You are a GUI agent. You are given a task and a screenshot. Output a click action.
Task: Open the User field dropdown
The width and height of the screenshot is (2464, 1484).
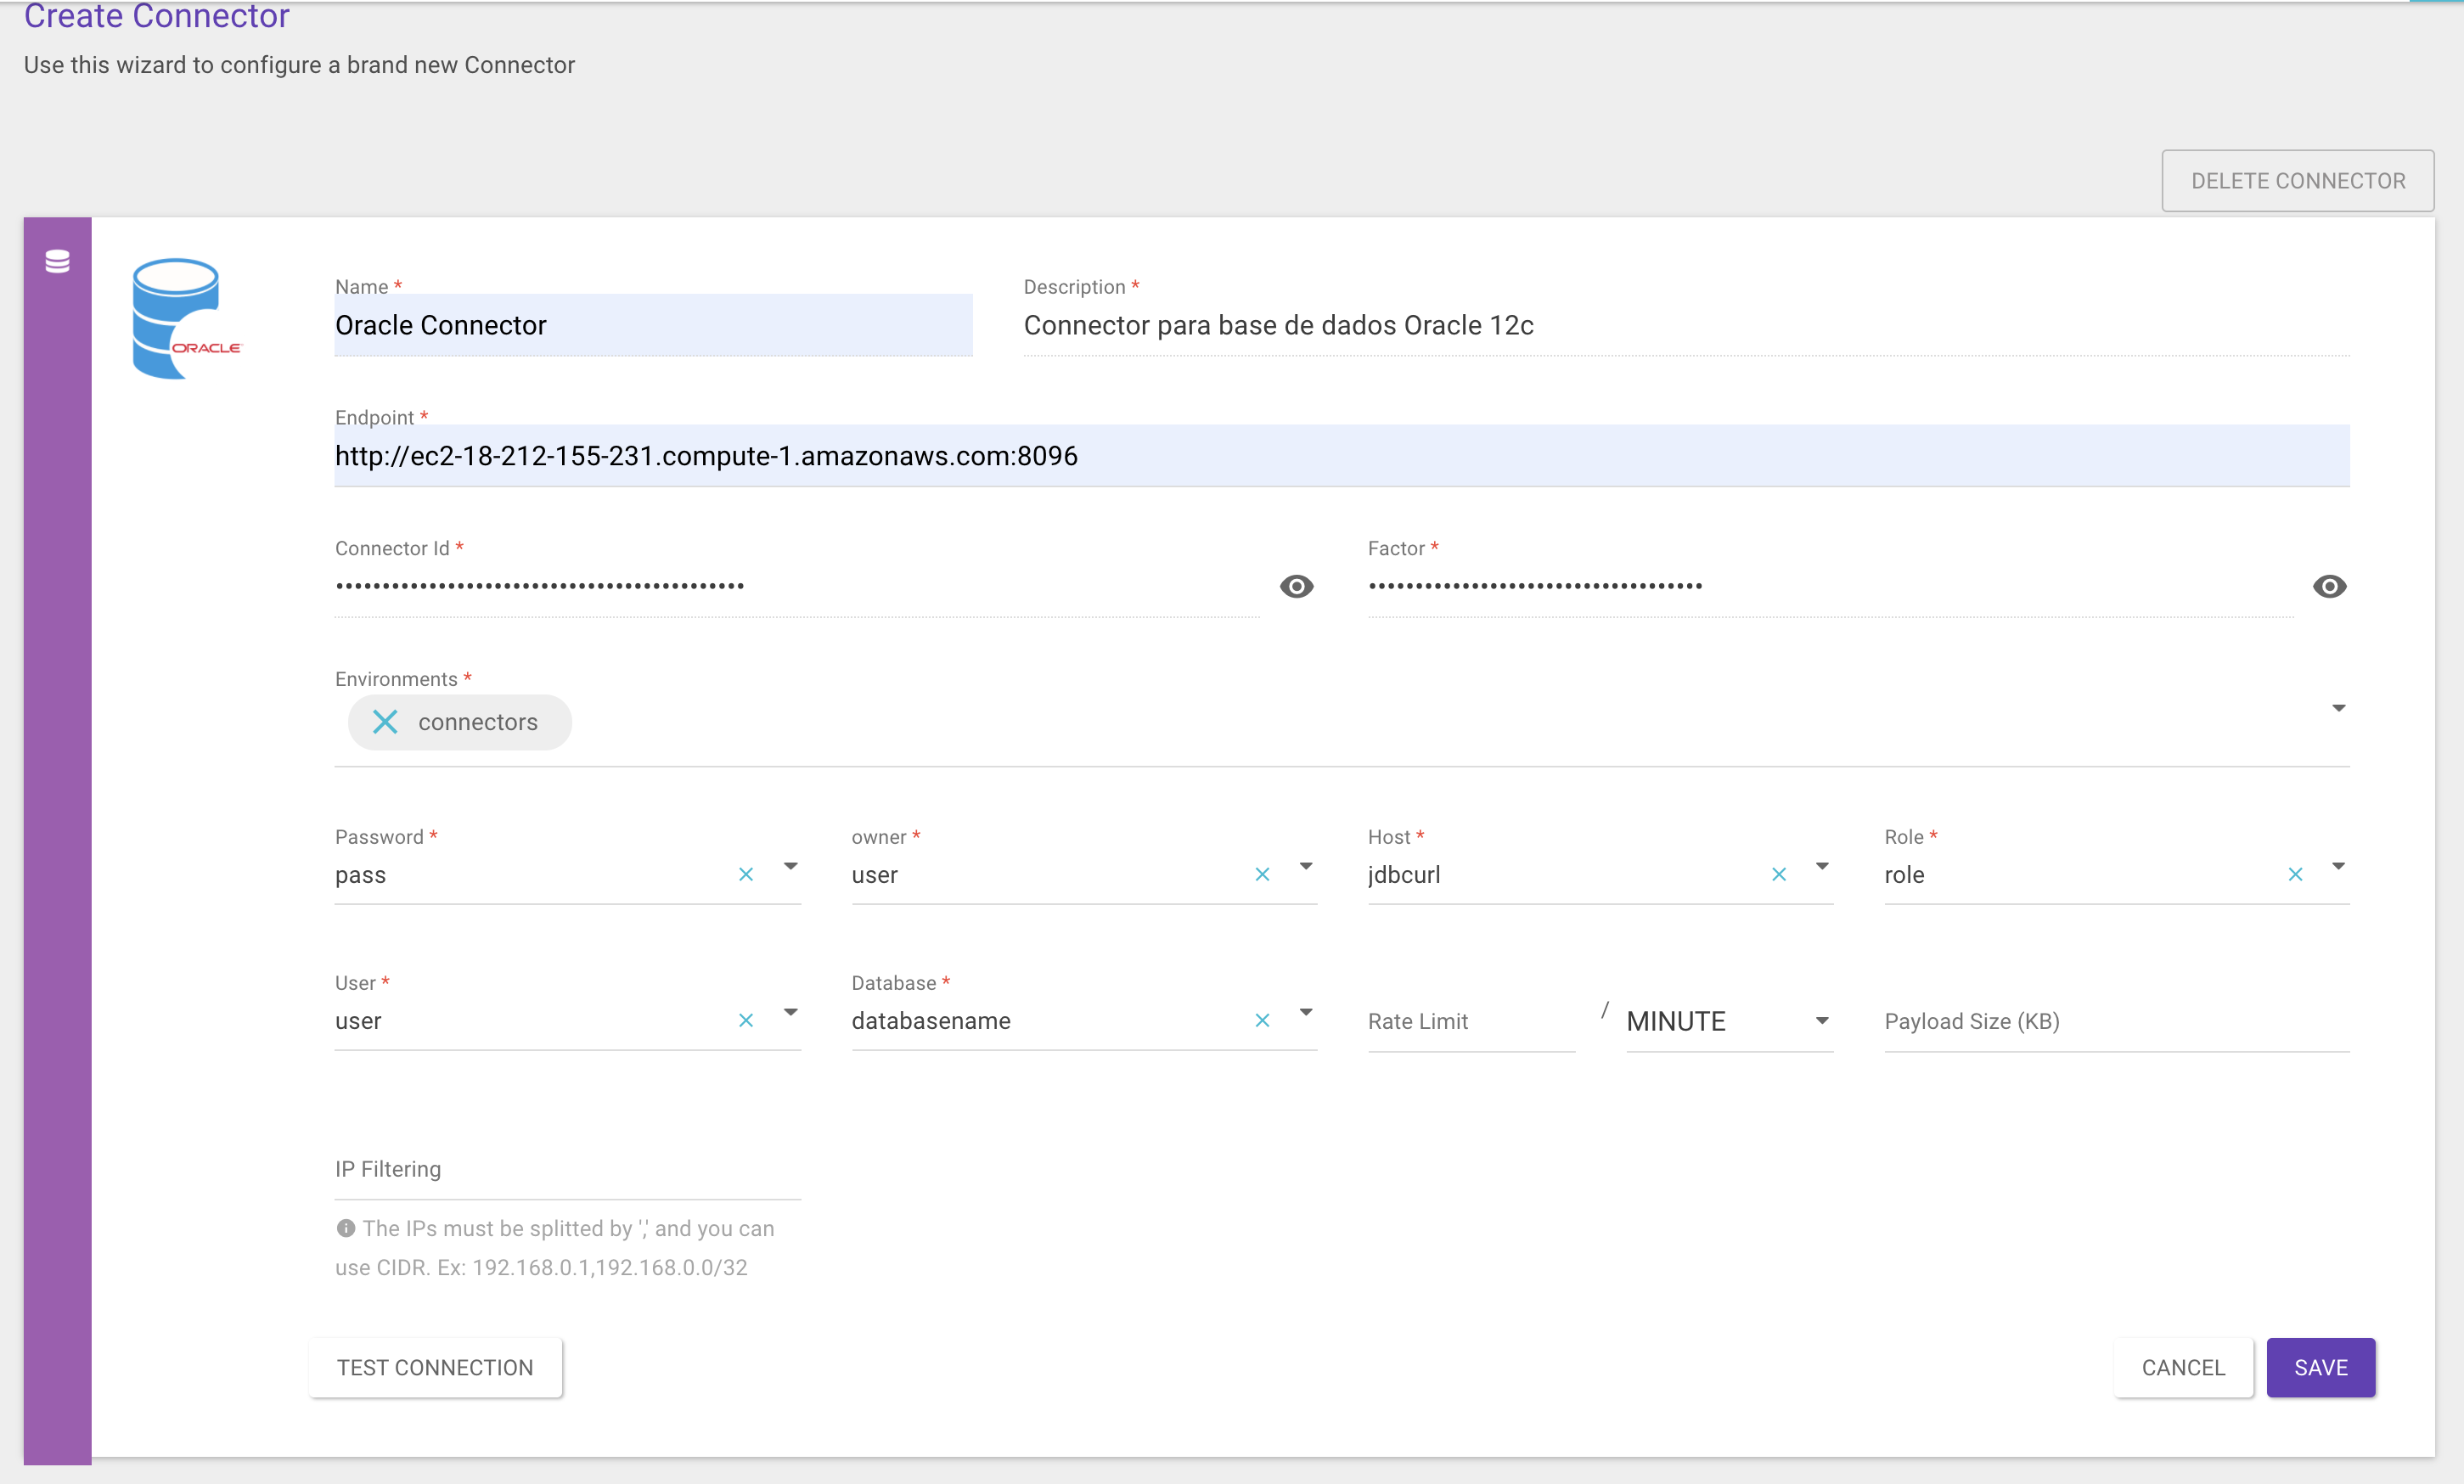coord(791,1012)
